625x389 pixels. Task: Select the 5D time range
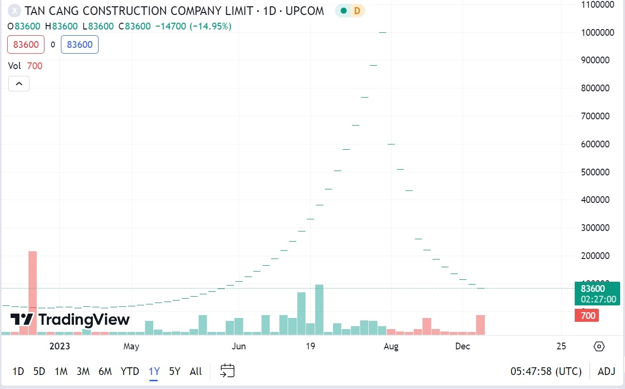(39, 371)
